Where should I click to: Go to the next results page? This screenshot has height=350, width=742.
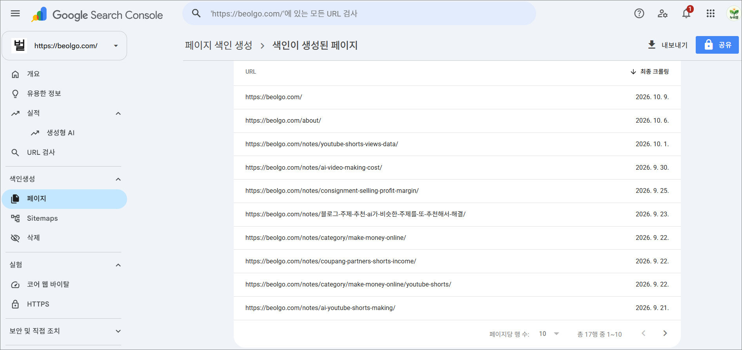click(665, 333)
